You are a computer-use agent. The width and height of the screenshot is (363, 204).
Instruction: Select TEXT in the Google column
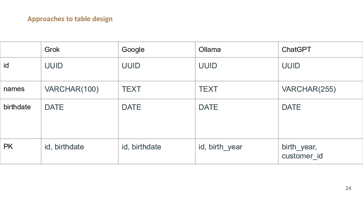point(131,89)
